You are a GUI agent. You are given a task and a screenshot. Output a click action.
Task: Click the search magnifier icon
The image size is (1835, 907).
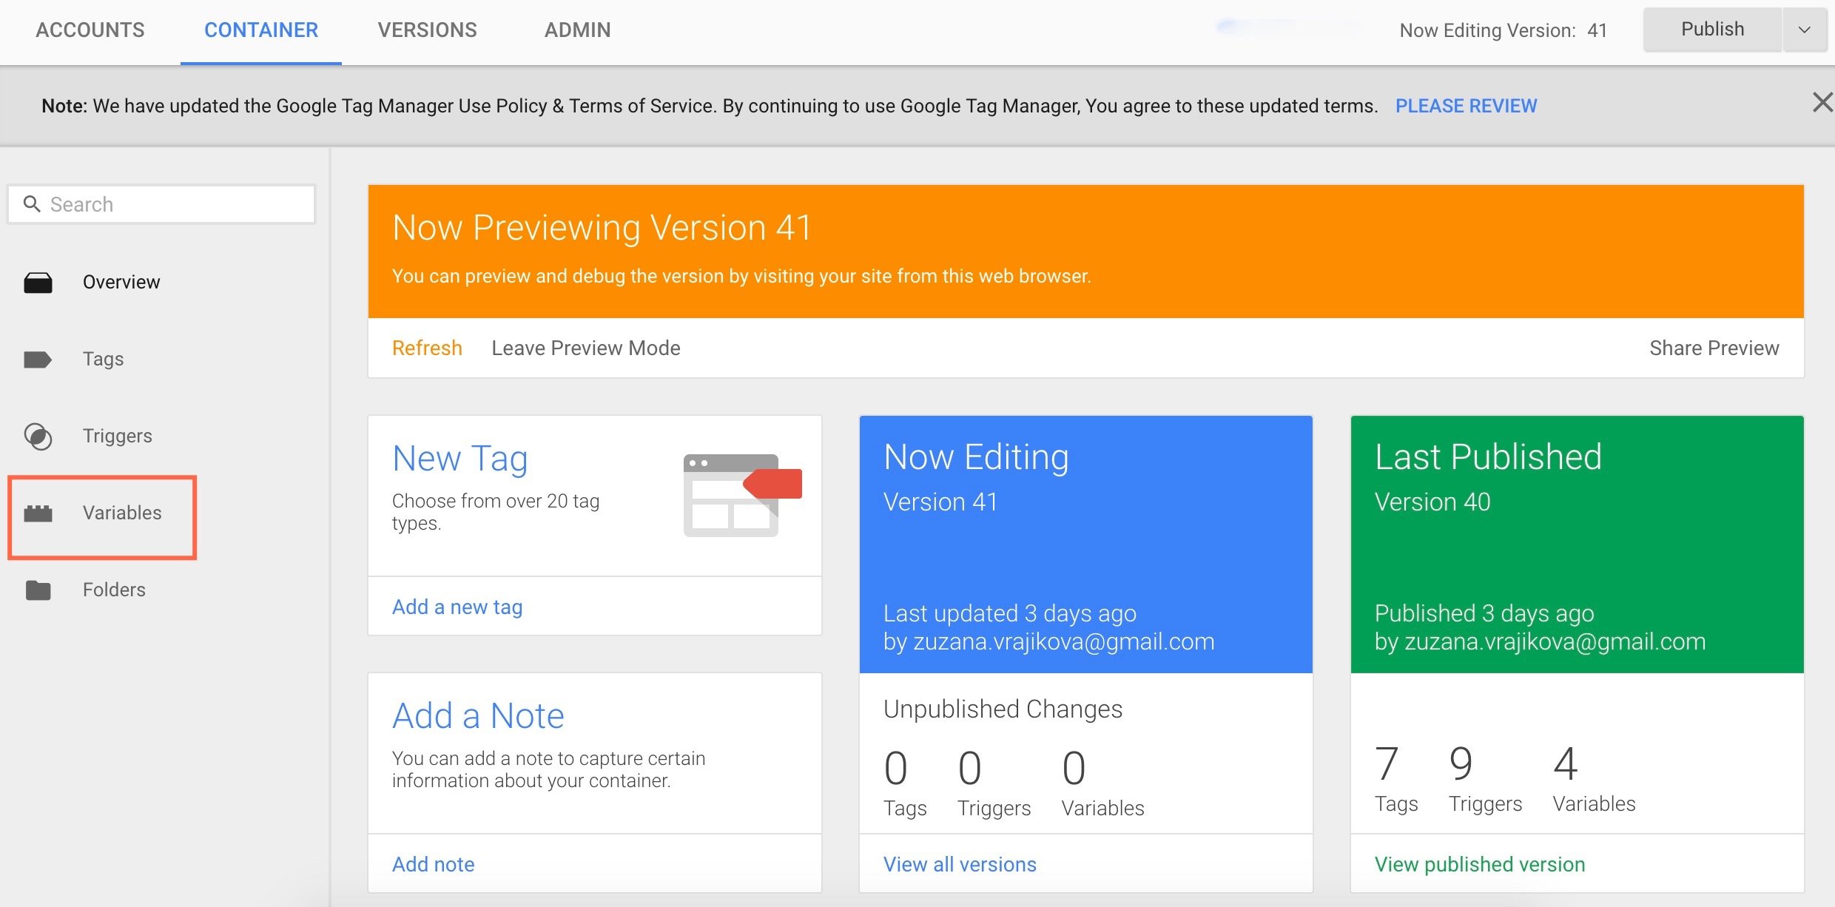[32, 203]
